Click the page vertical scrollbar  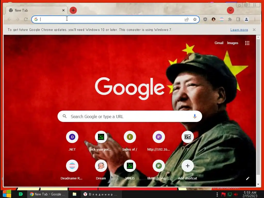[x=258, y=107]
